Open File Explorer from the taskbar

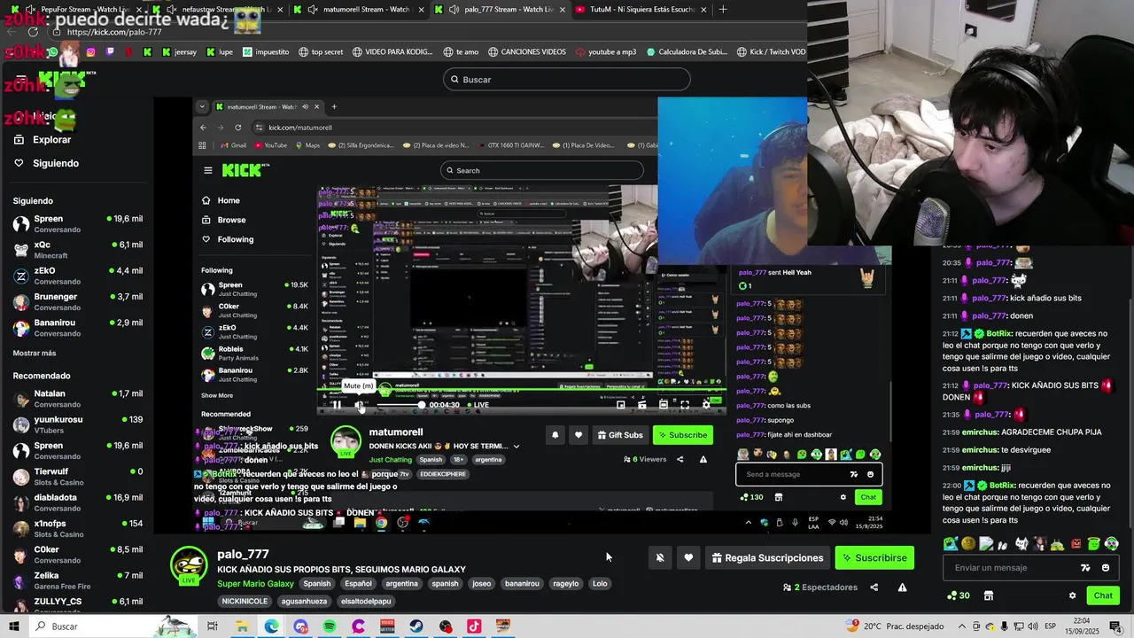242,626
